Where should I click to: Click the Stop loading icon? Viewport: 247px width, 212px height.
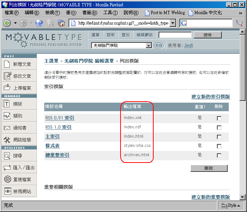click(x=51, y=23)
